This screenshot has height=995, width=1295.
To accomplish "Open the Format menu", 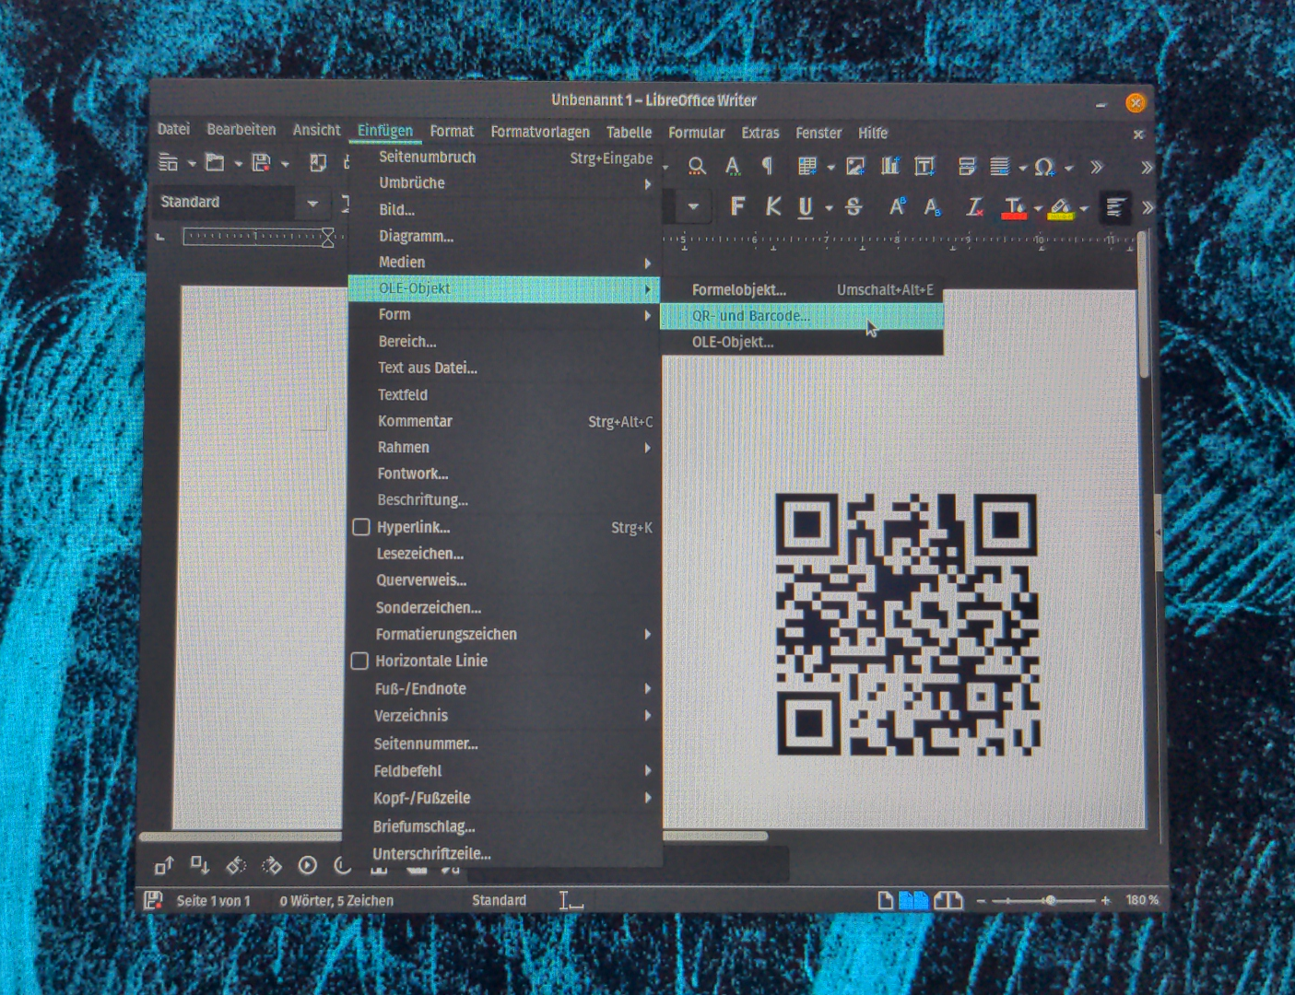I will click(x=452, y=132).
